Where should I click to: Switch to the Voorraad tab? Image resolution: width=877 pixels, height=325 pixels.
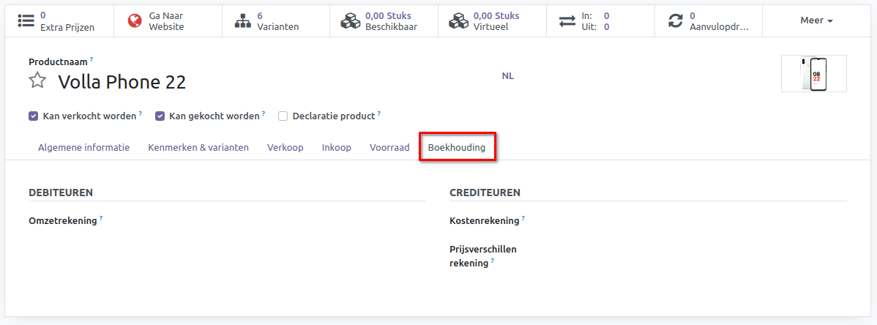pyautogui.click(x=389, y=148)
